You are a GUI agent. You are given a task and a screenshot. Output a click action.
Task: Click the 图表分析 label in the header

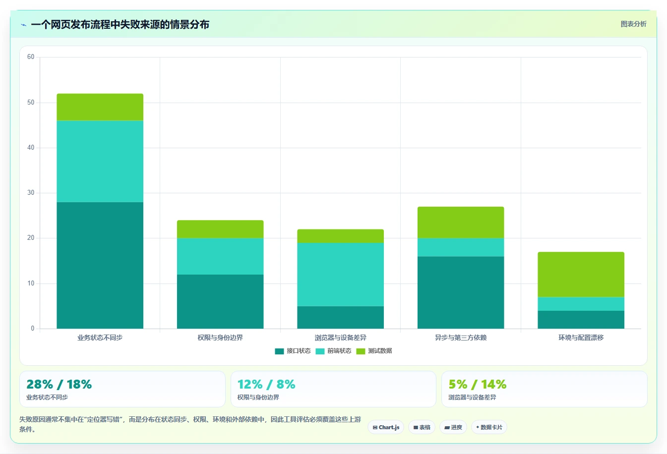(633, 24)
